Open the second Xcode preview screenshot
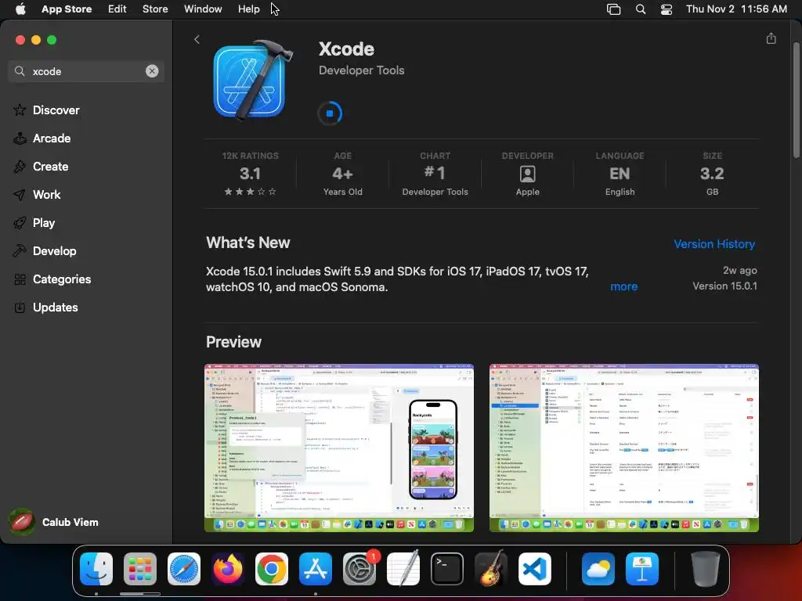This screenshot has height=601, width=802. pos(624,448)
